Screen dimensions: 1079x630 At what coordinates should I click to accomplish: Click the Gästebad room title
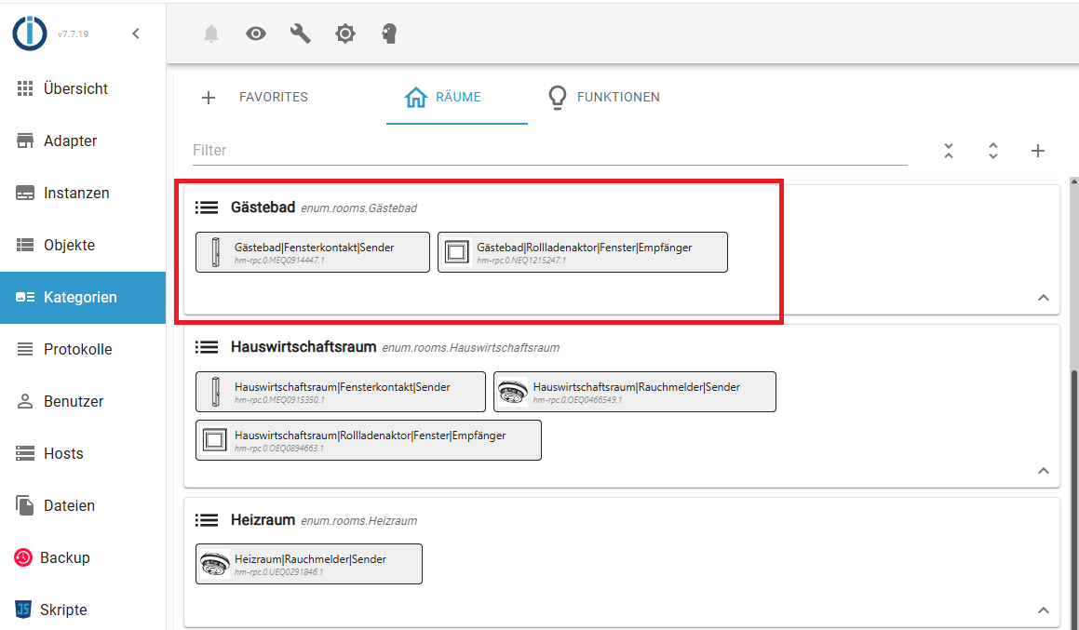pos(263,207)
